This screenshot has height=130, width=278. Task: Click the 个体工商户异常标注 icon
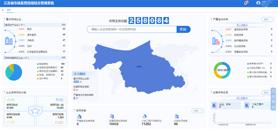click(x=144, y=116)
